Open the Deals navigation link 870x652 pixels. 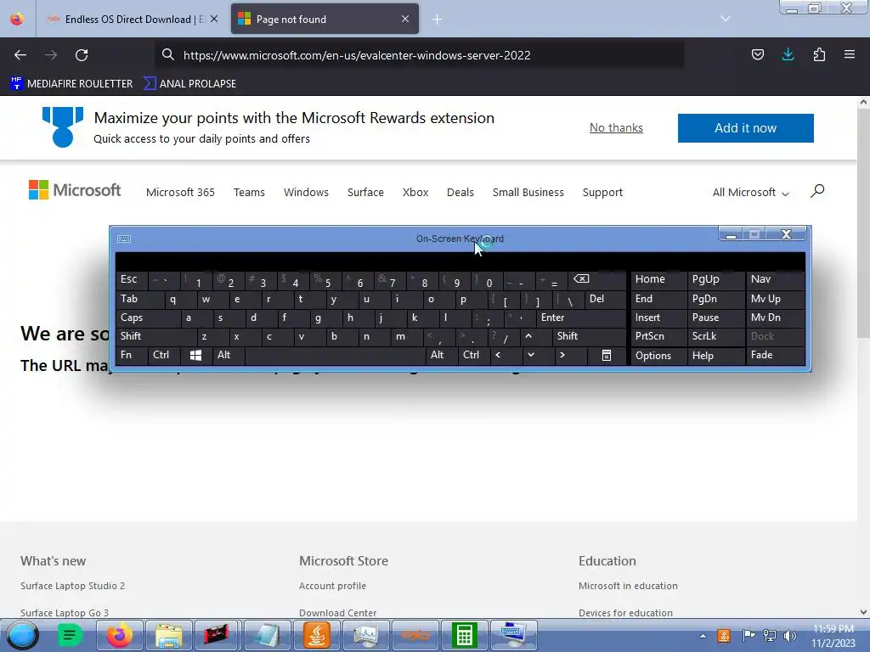pos(460,193)
